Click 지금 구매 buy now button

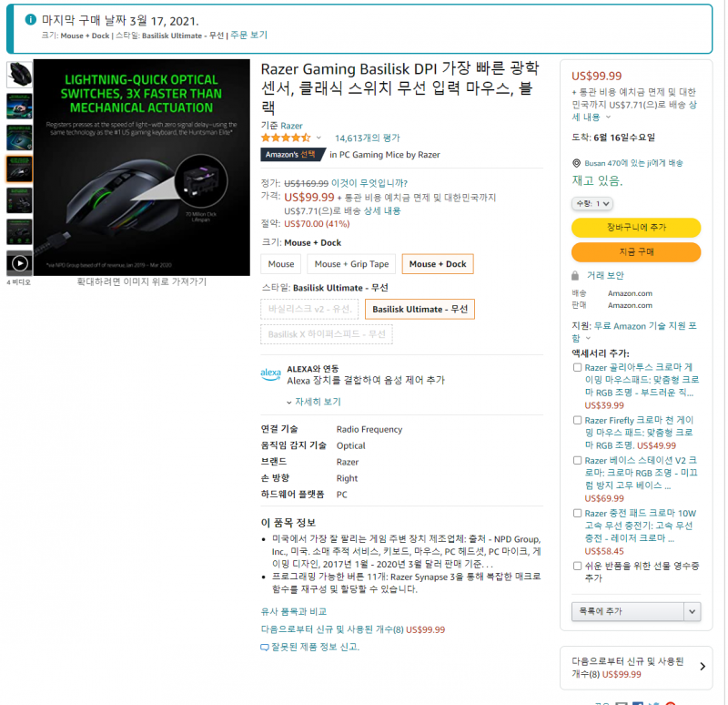635,252
